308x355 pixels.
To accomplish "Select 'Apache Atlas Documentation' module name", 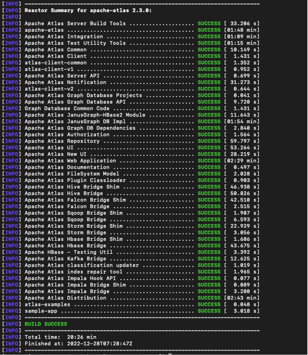I will click(67, 167).
